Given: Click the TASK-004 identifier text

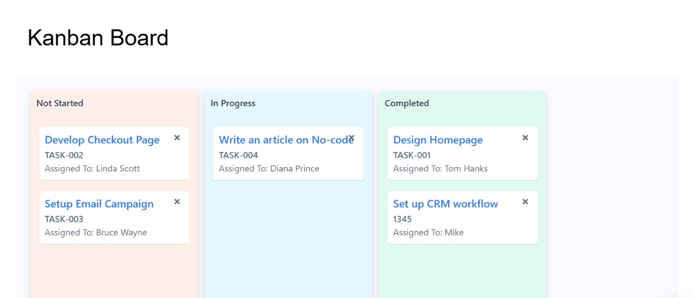Looking at the screenshot, I should click(239, 155).
